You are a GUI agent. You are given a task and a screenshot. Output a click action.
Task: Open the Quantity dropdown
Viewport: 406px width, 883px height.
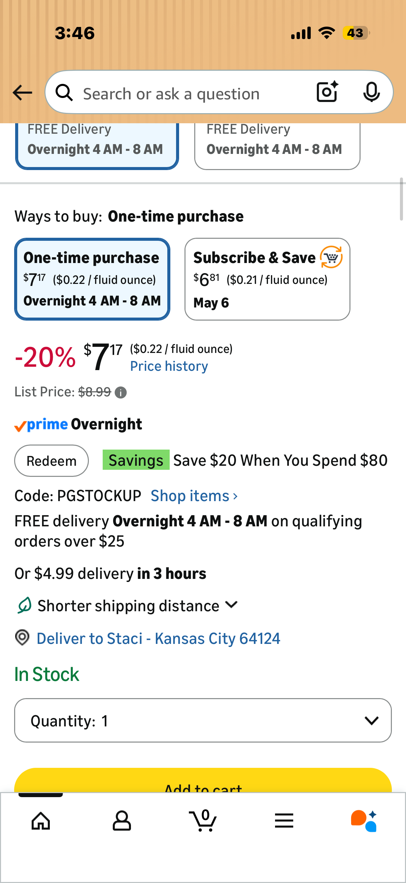pyautogui.click(x=203, y=721)
